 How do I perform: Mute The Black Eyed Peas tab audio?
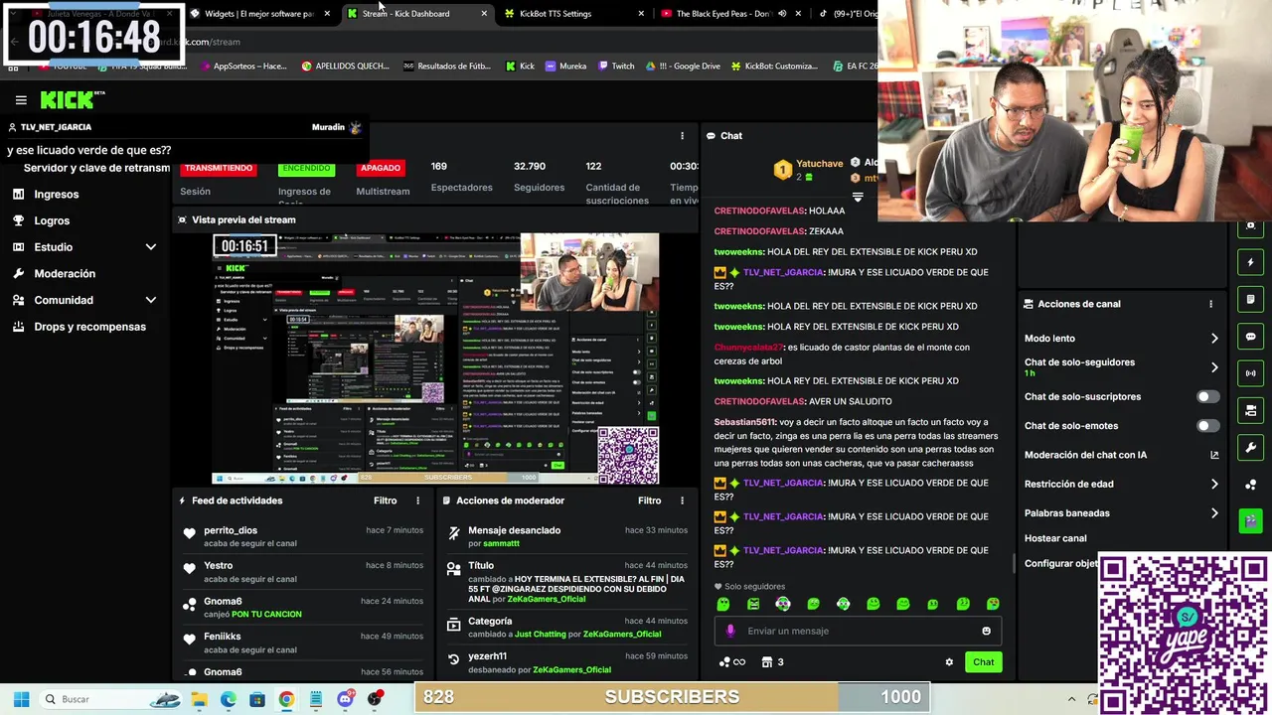(x=782, y=14)
